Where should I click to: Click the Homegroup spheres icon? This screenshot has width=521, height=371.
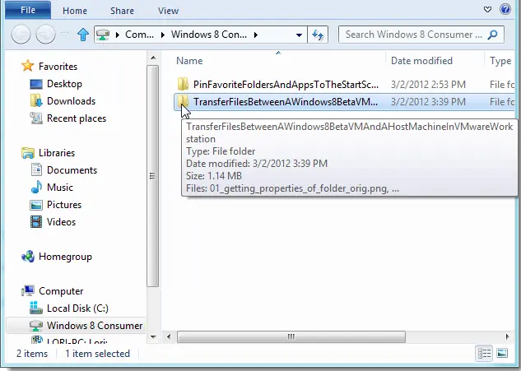point(28,257)
